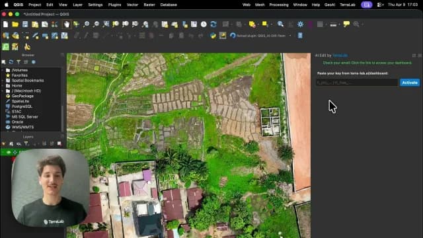Open the Select Features dropdown arrow

271,24
